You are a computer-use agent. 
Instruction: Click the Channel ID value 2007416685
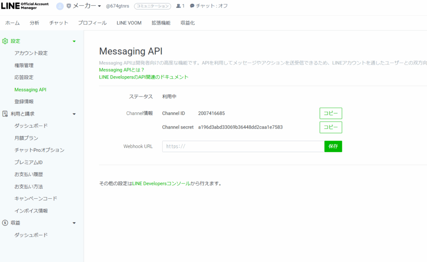[211, 113]
